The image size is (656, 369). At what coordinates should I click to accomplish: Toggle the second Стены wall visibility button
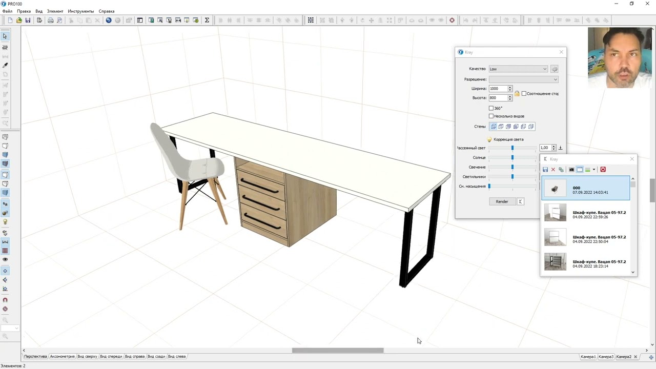pyautogui.click(x=501, y=127)
